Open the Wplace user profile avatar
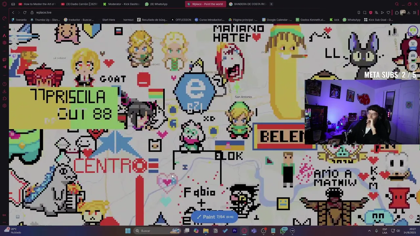This screenshot has height=236, width=420. click(413, 31)
